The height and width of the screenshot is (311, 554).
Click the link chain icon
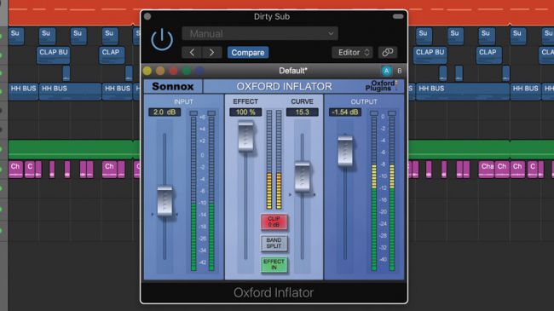[x=388, y=52]
